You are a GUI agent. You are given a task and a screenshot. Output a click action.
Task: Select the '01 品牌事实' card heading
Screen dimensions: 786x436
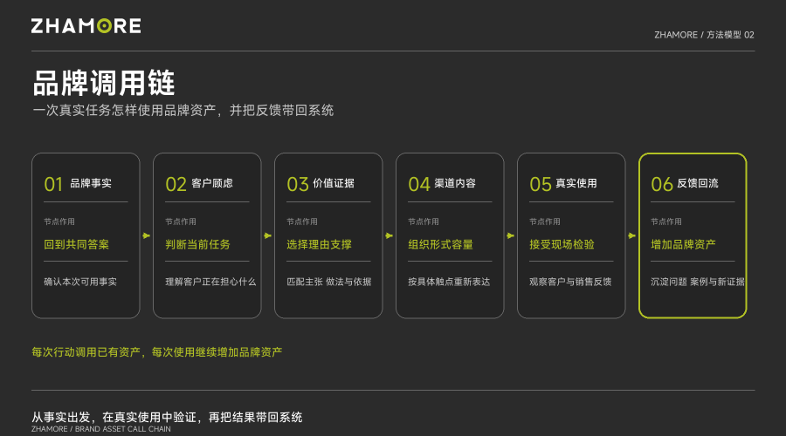click(x=78, y=184)
